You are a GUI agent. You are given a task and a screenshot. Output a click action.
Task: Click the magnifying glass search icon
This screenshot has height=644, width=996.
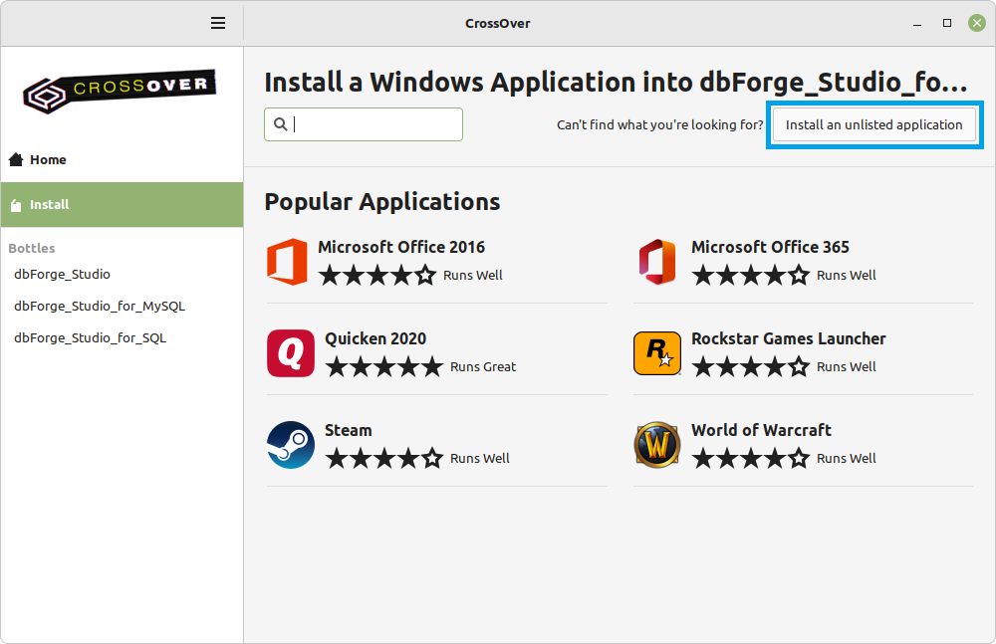[x=279, y=123]
